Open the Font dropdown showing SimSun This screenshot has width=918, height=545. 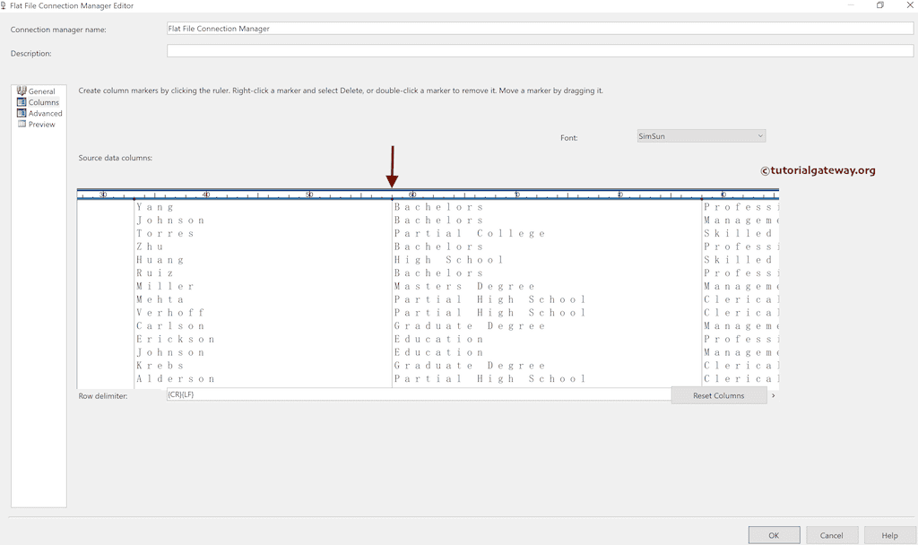701,136
